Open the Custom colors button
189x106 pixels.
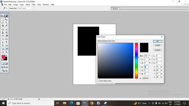tap(158, 50)
